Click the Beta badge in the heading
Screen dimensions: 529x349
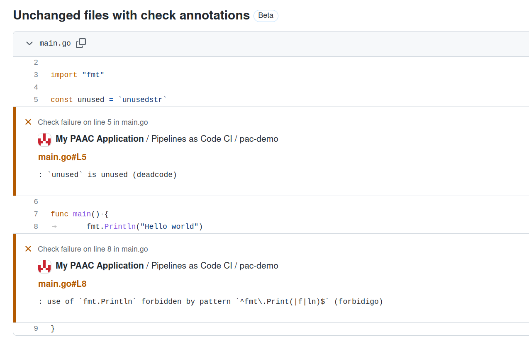(266, 16)
